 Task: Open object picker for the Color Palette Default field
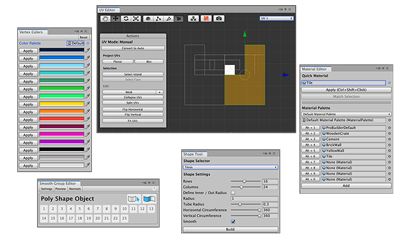pos(88,43)
